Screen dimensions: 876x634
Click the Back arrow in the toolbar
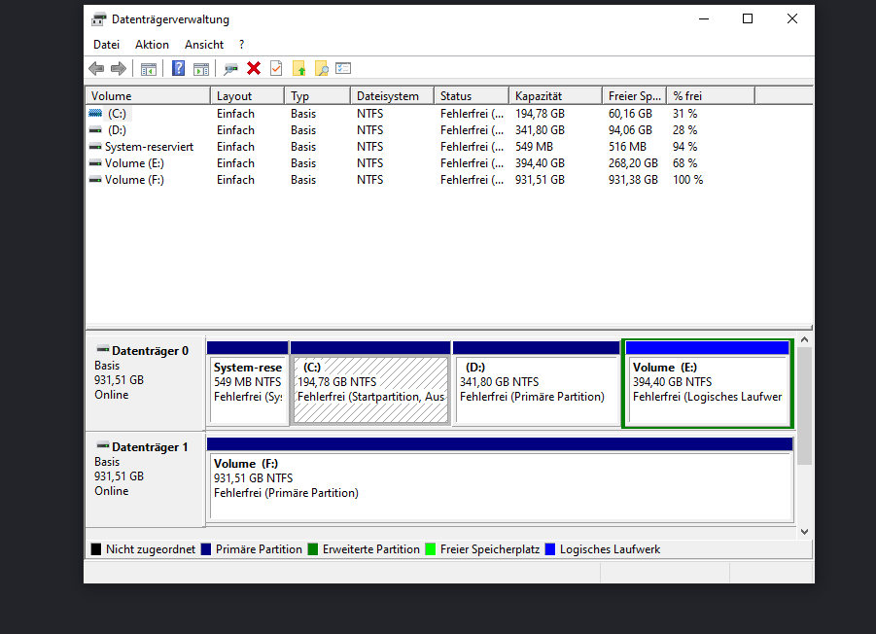click(x=96, y=69)
